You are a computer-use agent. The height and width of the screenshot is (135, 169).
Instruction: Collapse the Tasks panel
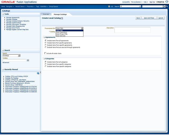(x=3, y=14)
